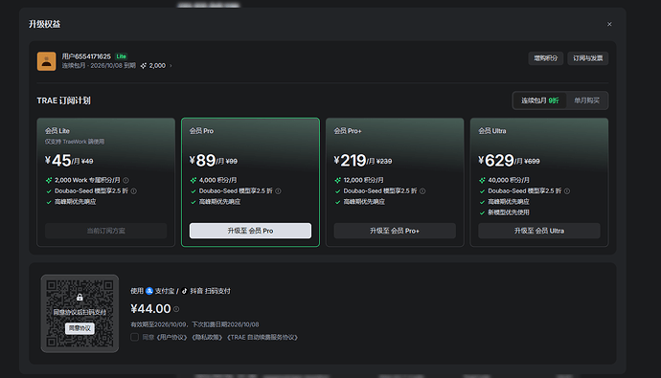The height and width of the screenshot is (378, 661).
Task: Open 《TRAE 自动续费服务协议》 link
Action: pos(262,337)
